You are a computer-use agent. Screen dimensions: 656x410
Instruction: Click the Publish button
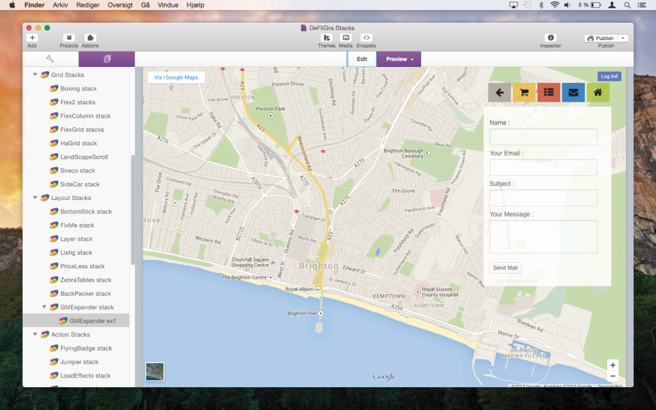coord(601,38)
